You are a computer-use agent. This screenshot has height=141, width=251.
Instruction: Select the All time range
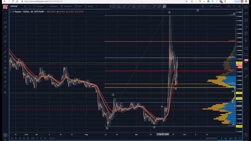[x=45, y=138]
